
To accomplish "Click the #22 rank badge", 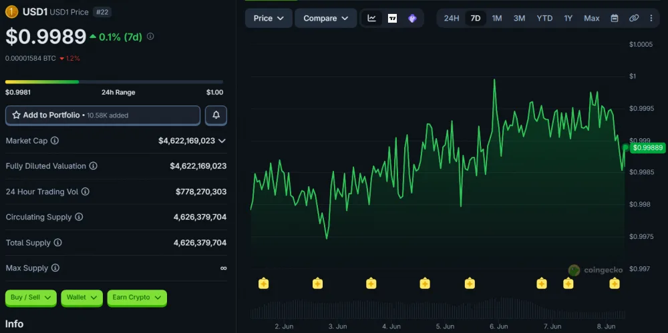I will pos(102,13).
